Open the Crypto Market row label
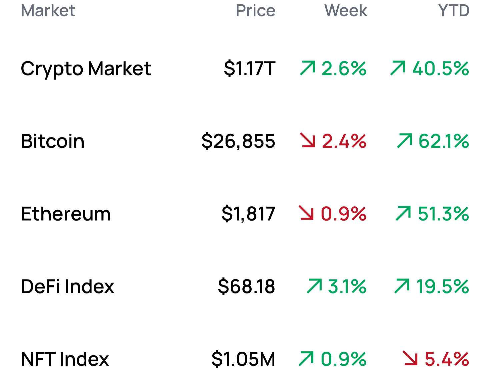 click(x=86, y=69)
